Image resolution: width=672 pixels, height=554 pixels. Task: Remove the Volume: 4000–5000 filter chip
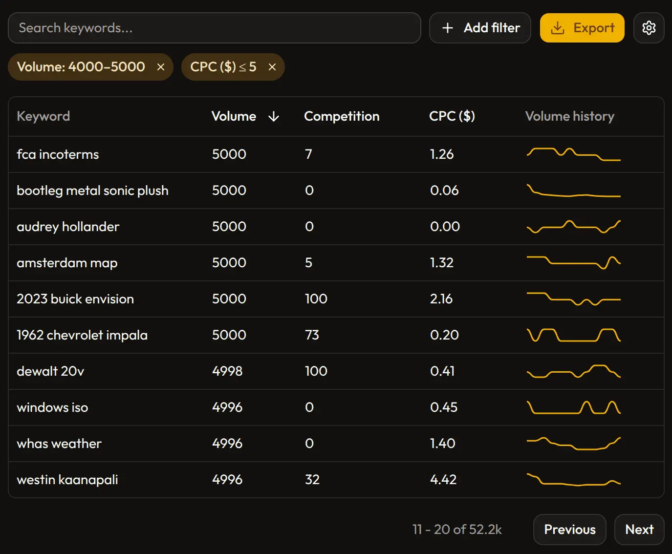[161, 67]
